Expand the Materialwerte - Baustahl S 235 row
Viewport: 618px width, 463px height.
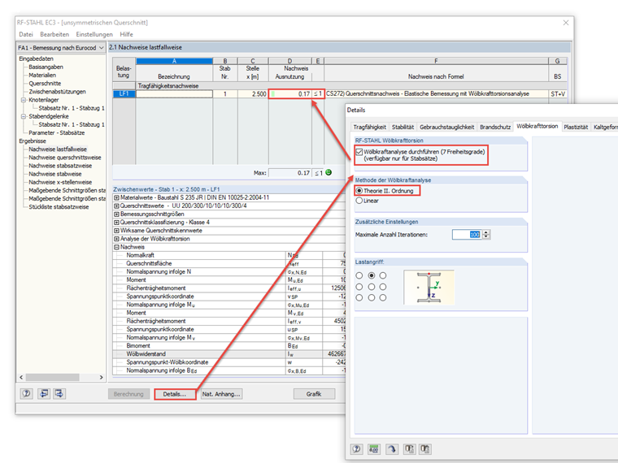116,197
